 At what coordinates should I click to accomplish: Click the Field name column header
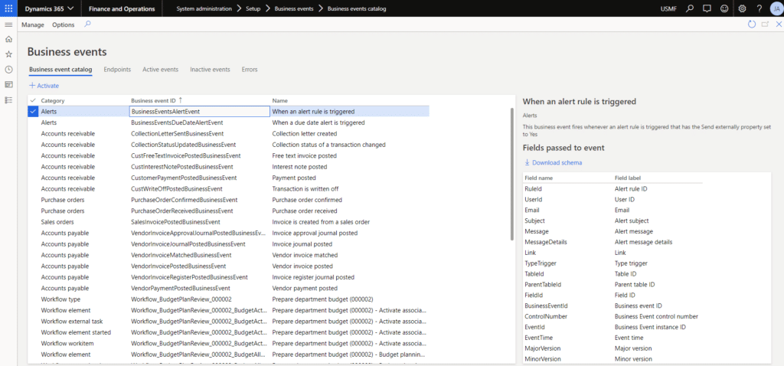pyautogui.click(x=538, y=178)
